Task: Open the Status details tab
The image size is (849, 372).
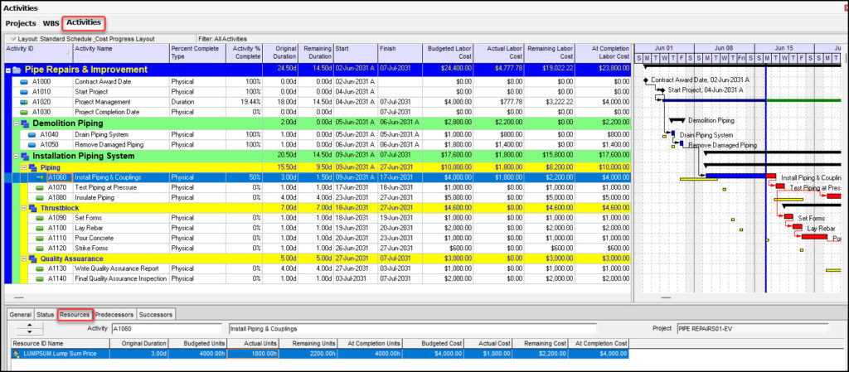Action: click(x=45, y=315)
